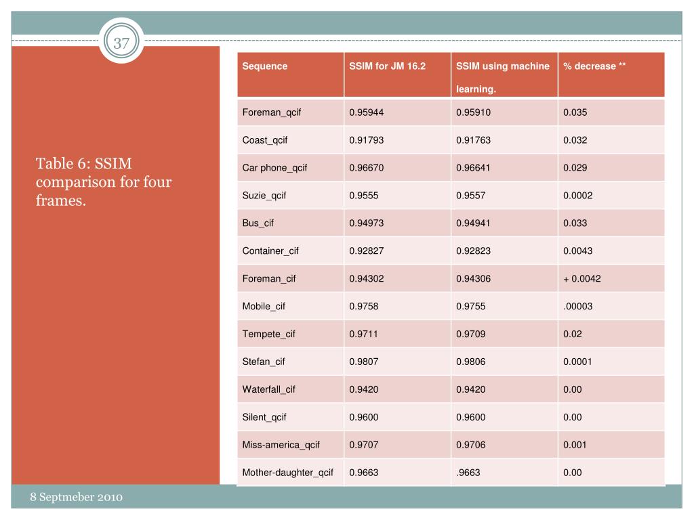The image size is (694, 520).
Task: Select the value 0.9706 for Miss-america
Action: coord(471,445)
